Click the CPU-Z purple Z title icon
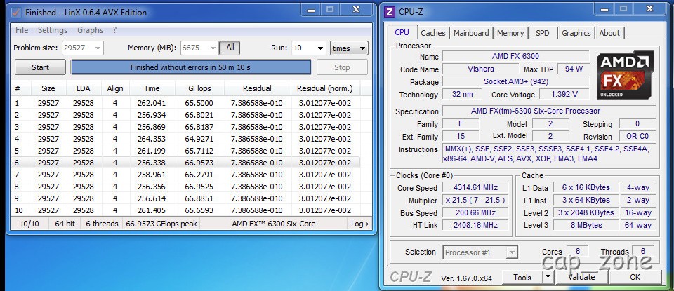The height and width of the screenshot is (291, 674). 389,12
